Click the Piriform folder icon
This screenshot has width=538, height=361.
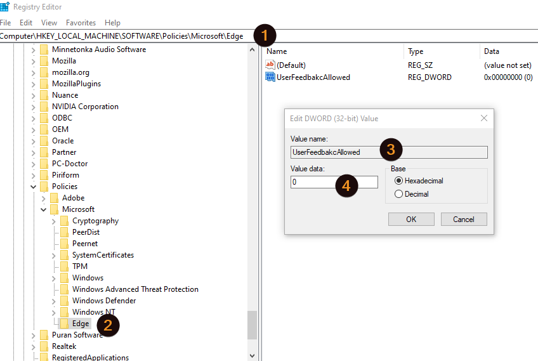point(44,175)
